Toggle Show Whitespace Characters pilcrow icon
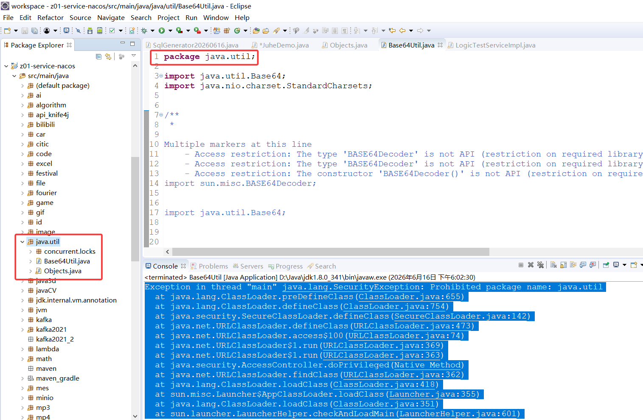Screen dimensions: 643x420 pyautogui.click(x=345, y=31)
